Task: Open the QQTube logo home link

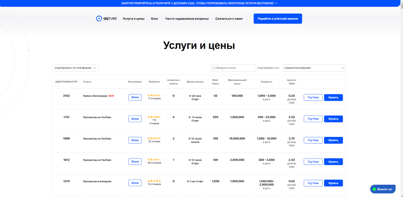Action: pyautogui.click(x=106, y=19)
